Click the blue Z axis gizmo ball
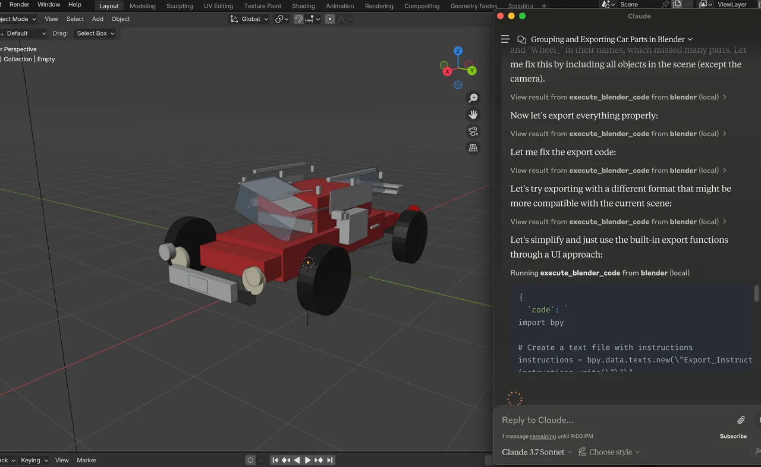Viewport: 761px width, 467px height. coord(458,51)
